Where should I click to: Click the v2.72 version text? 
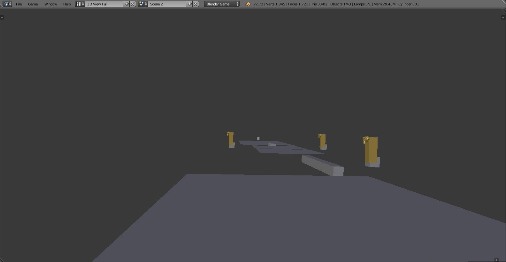(x=258, y=4)
